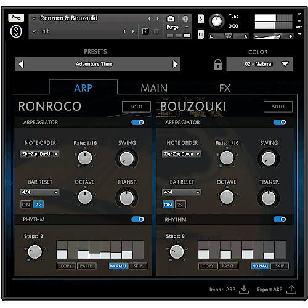Image resolution: width=308 pixels, height=308 pixels.
Task: Select the previous snapshot arrow beside Init
Action: tap(124, 31)
